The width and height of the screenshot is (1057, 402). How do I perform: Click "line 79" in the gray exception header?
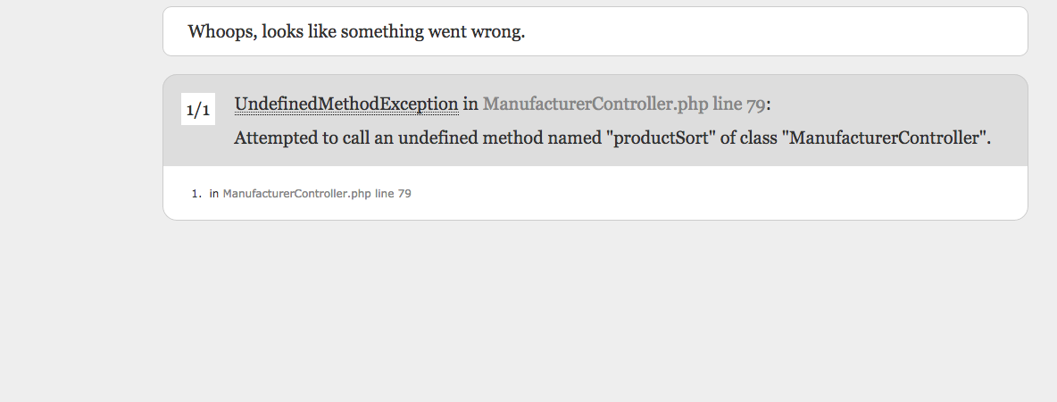tap(738, 105)
